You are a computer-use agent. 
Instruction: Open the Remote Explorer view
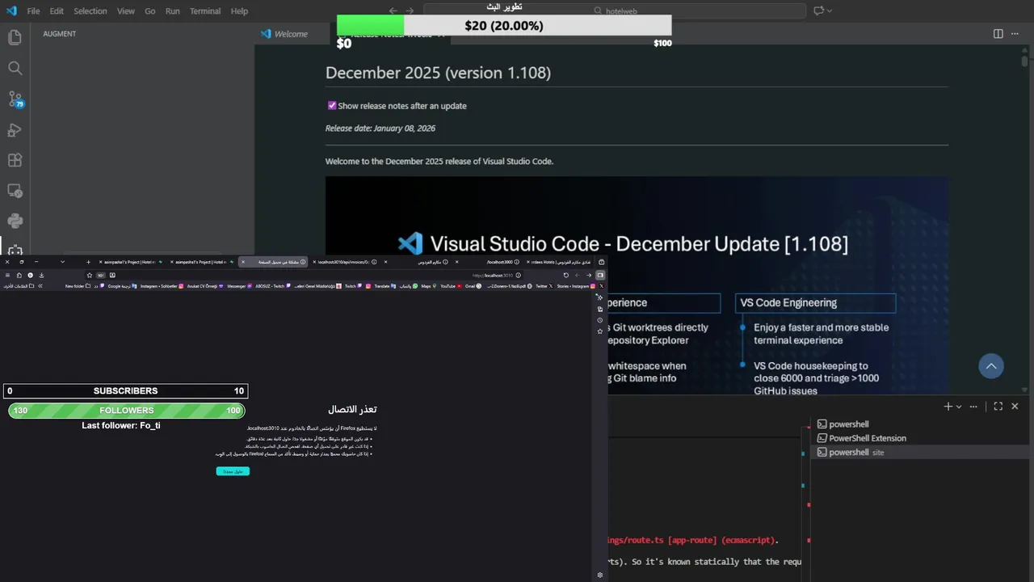click(15, 191)
